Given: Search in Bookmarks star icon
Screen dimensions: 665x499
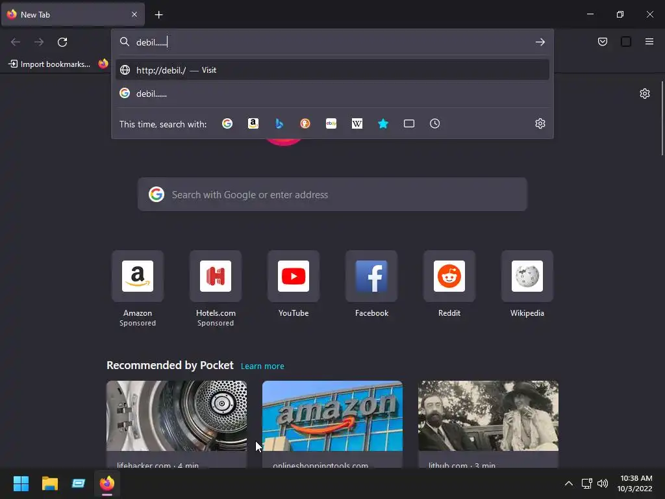Looking at the screenshot, I should tap(383, 123).
